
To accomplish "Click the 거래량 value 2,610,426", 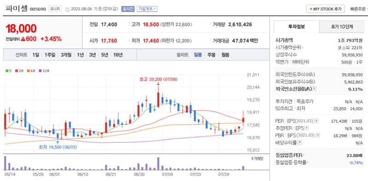I will (240, 24).
